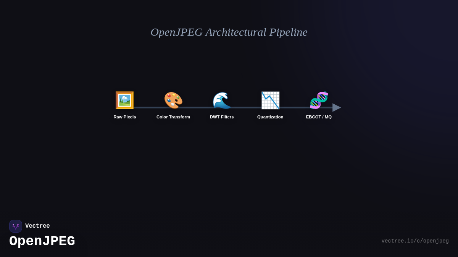458x257 pixels.
Task: Click the Color Transform stage label
Action: 173,117
